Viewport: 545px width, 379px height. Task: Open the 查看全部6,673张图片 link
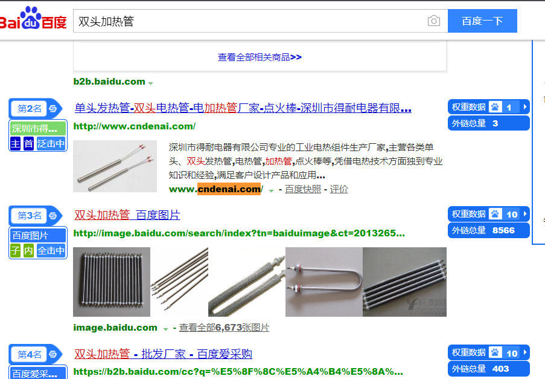coord(224,328)
